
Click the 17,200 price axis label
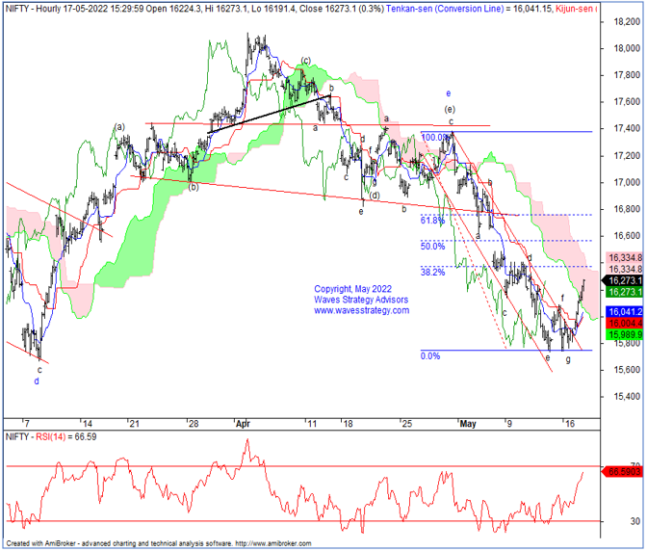[x=627, y=156]
